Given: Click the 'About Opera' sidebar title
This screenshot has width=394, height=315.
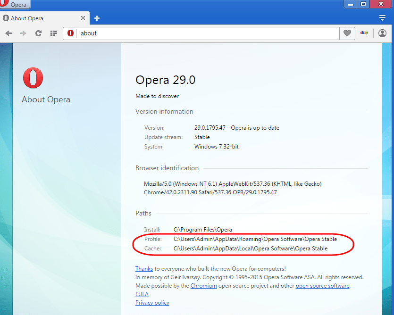Looking at the screenshot, I should pyautogui.click(x=46, y=99).
